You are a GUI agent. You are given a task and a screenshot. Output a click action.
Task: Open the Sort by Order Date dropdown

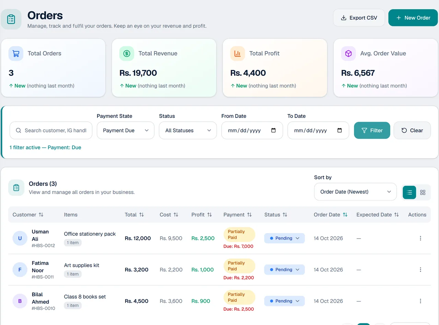pos(355,192)
